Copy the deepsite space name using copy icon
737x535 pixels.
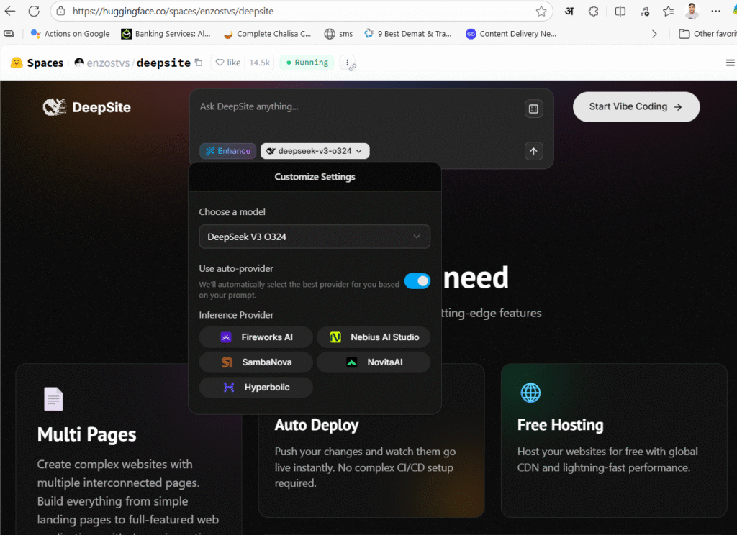click(199, 63)
